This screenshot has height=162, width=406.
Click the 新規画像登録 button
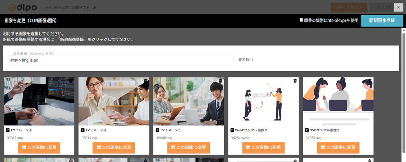382,21
